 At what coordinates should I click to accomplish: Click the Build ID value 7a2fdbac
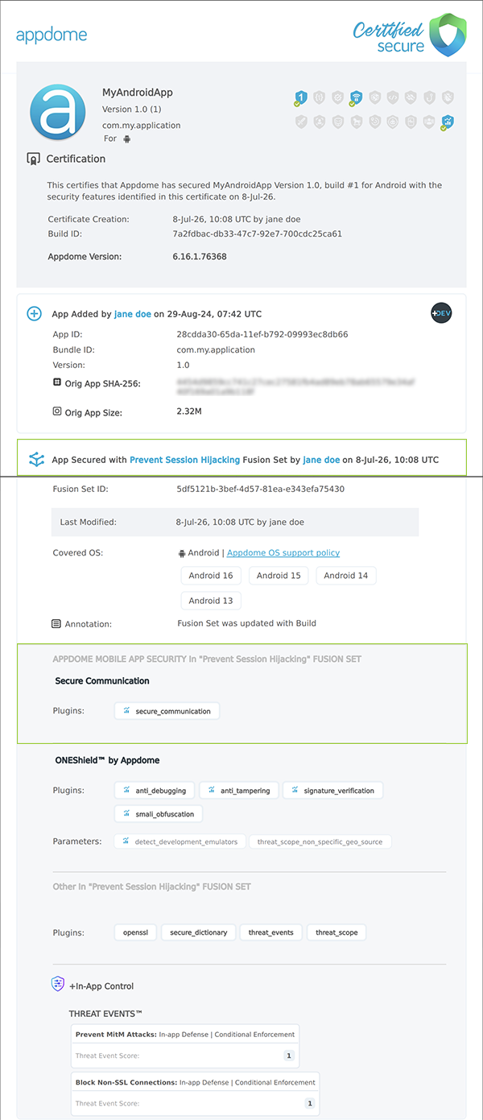click(x=257, y=234)
